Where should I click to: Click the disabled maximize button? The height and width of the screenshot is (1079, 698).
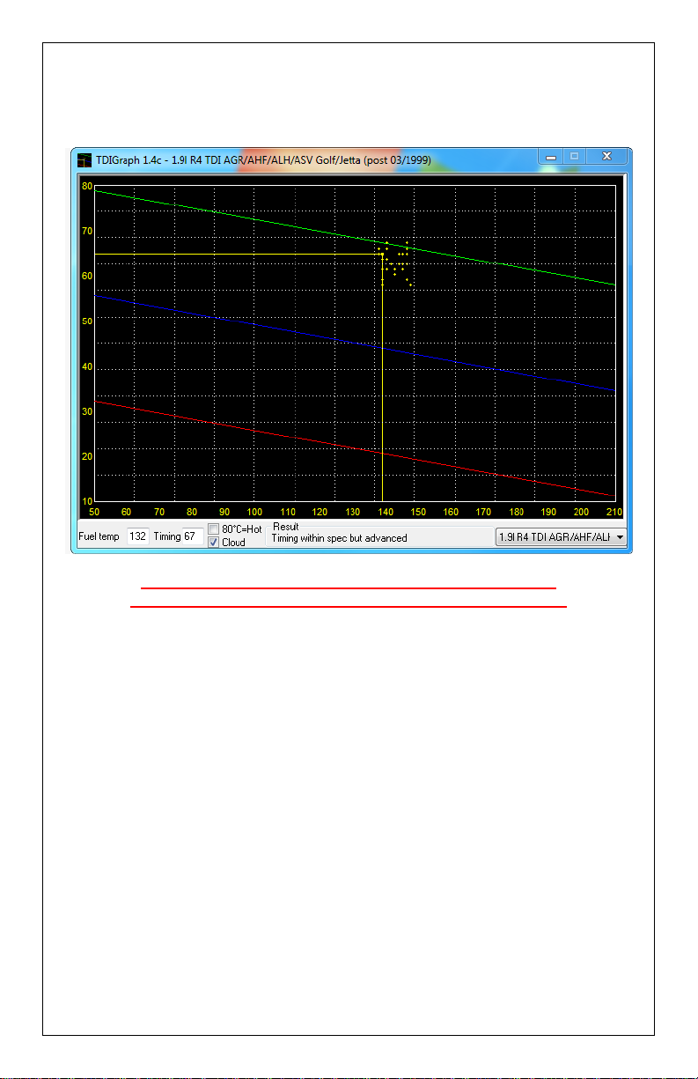click(574, 157)
